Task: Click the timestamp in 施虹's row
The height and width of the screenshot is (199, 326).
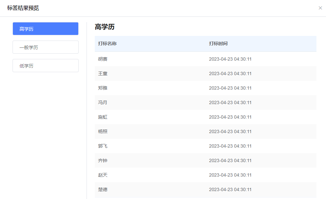Action: click(x=230, y=117)
